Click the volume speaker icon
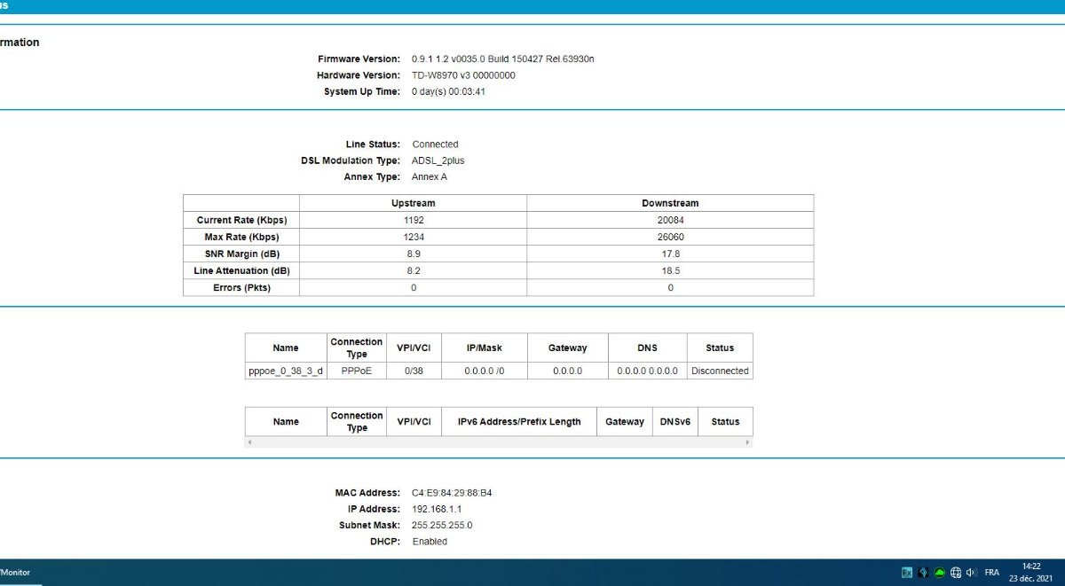 972,573
